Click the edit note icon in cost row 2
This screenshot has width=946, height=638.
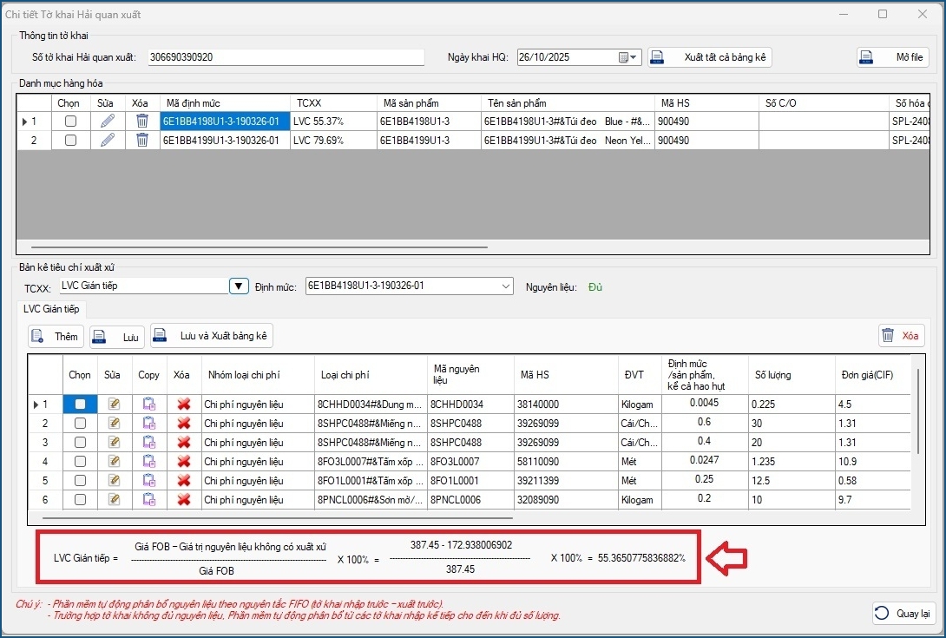point(114,423)
